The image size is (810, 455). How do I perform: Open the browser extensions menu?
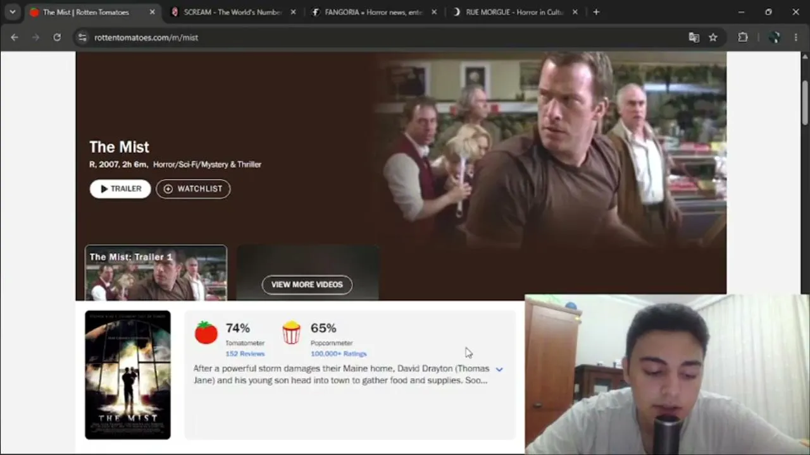[x=743, y=37]
